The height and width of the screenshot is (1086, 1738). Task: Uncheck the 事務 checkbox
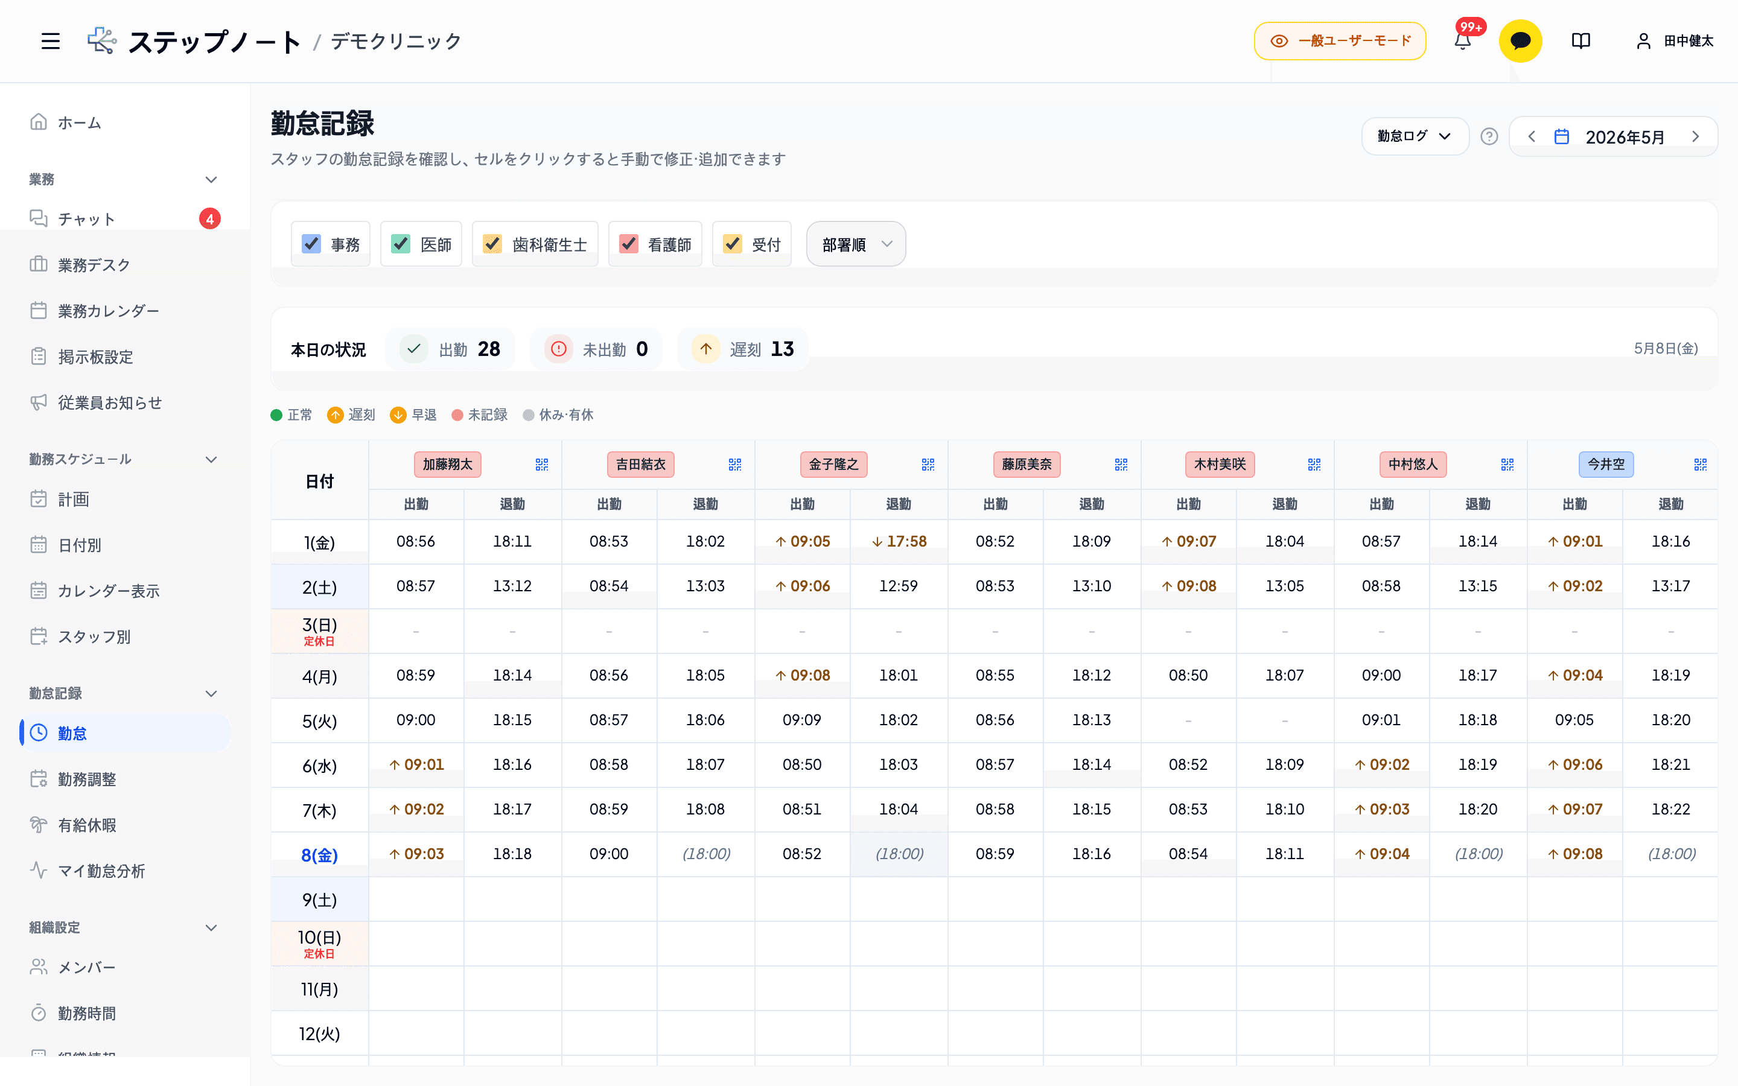click(311, 244)
